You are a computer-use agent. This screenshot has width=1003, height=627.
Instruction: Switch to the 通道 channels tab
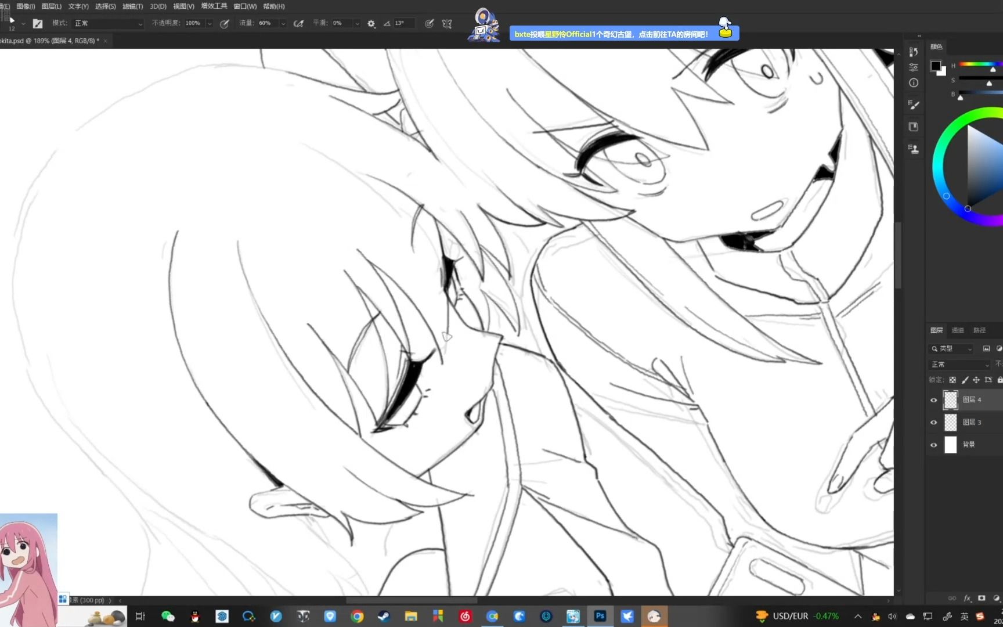click(x=958, y=330)
